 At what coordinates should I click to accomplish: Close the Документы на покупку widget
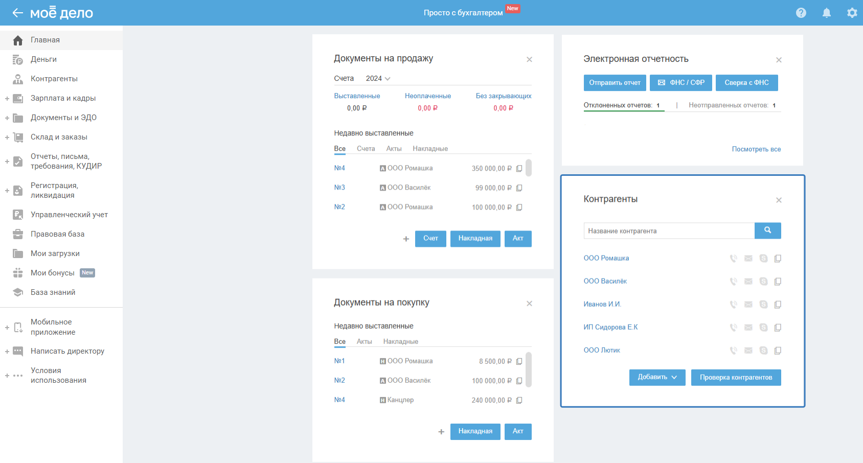(x=529, y=304)
